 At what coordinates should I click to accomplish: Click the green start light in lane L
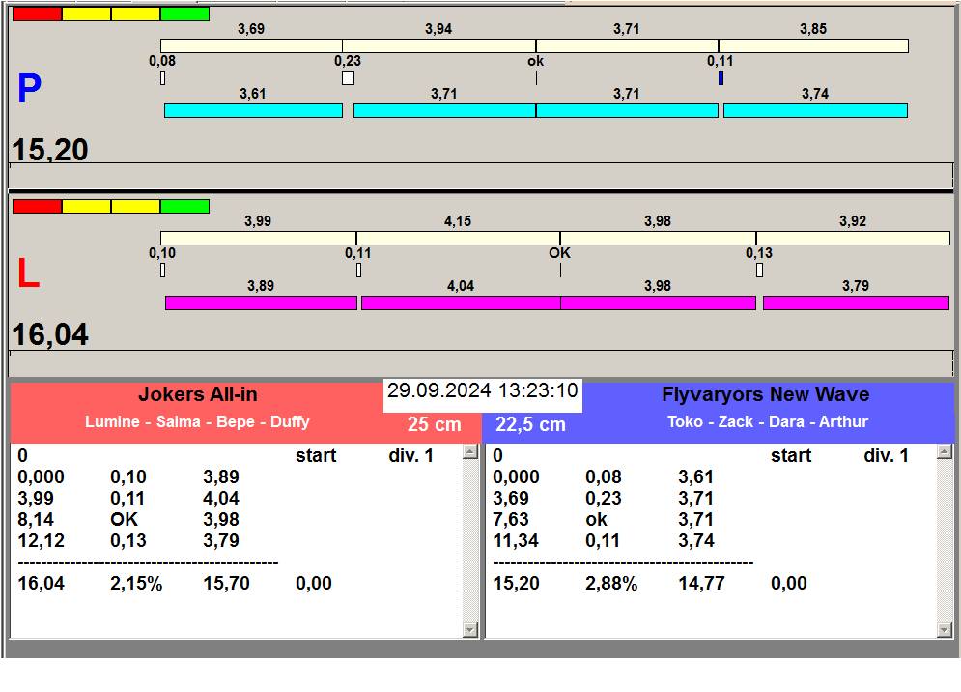coord(184,207)
